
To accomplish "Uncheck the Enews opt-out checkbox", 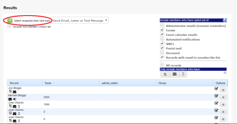I will click(x=162, y=30).
